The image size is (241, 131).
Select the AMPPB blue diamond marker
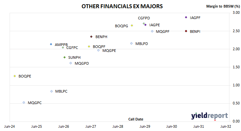point(51,44)
